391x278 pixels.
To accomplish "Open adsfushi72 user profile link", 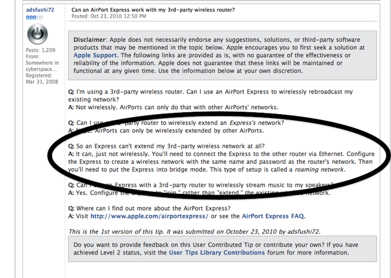I will pyautogui.click(x=40, y=10).
